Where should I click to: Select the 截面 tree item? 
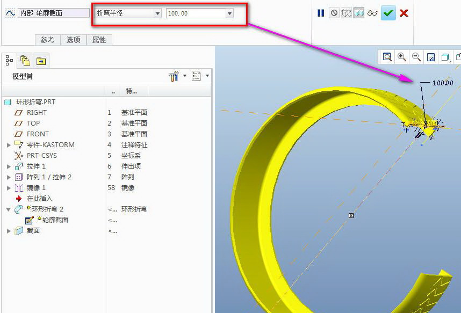pyautogui.click(x=33, y=231)
